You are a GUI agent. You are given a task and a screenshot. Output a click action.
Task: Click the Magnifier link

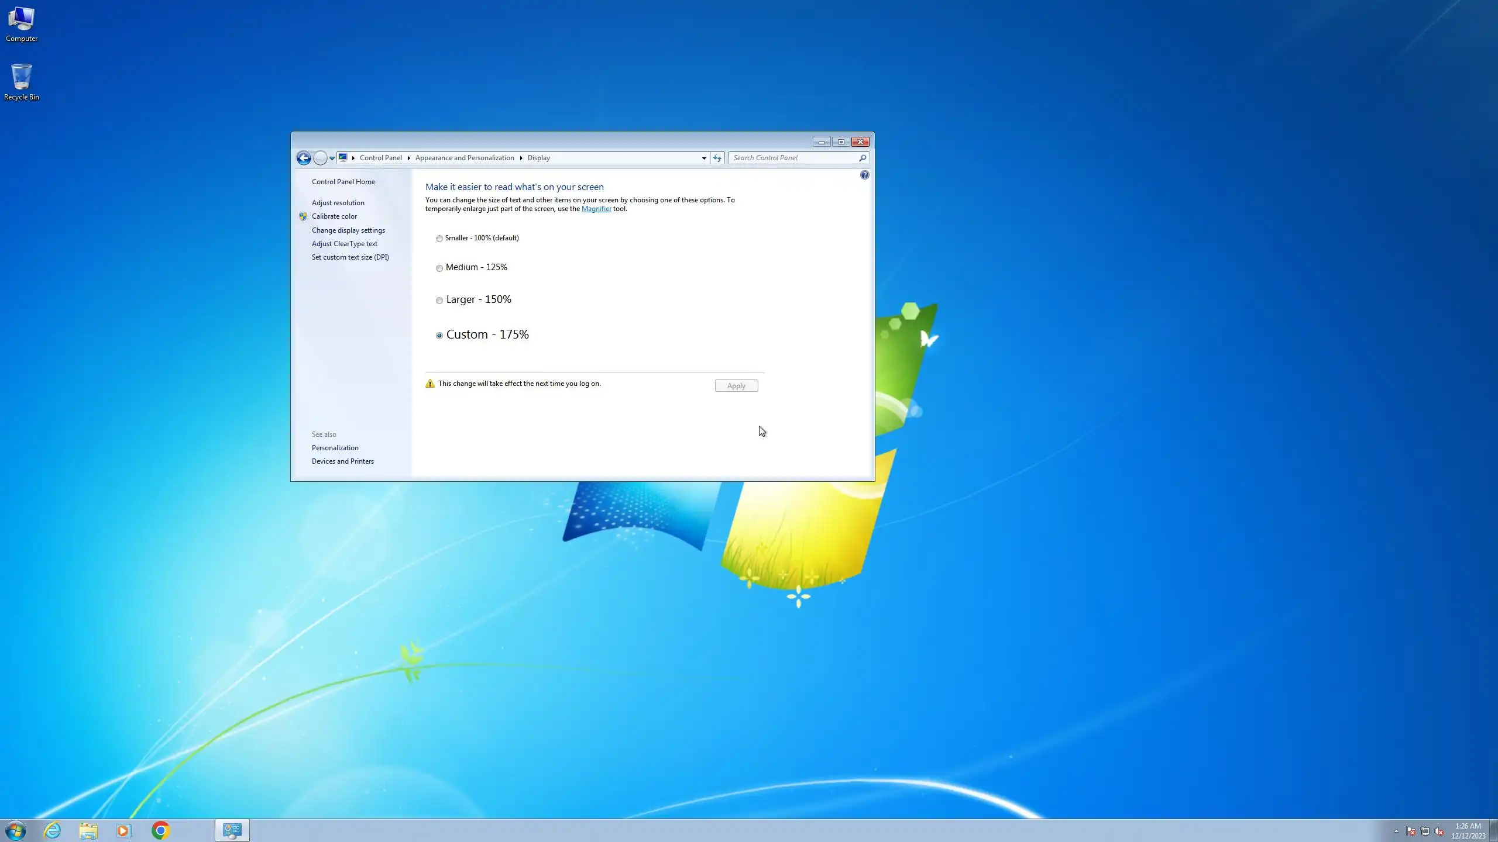(x=596, y=209)
